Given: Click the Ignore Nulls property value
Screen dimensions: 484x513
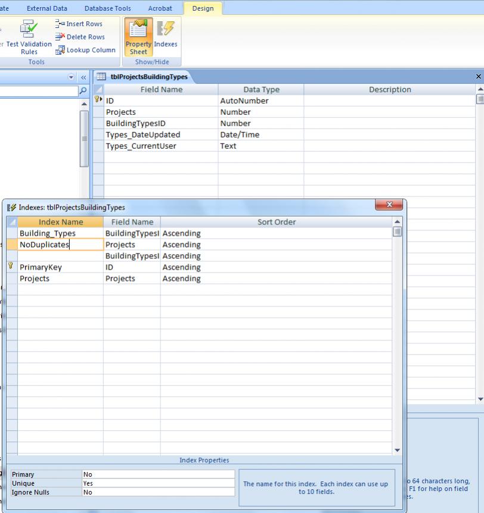Looking at the screenshot, I should click(x=158, y=492).
